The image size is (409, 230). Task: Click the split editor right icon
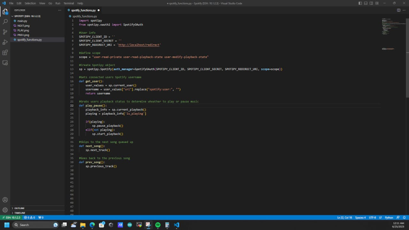399,10
